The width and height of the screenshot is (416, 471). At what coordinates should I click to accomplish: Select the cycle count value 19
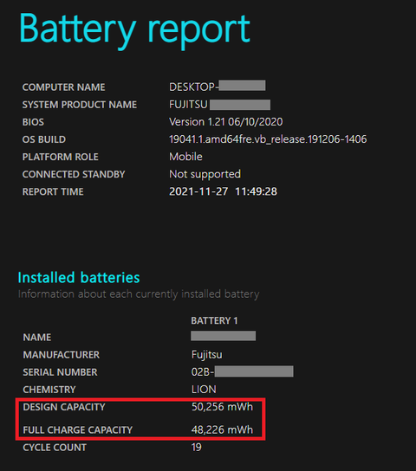coord(197,448)
